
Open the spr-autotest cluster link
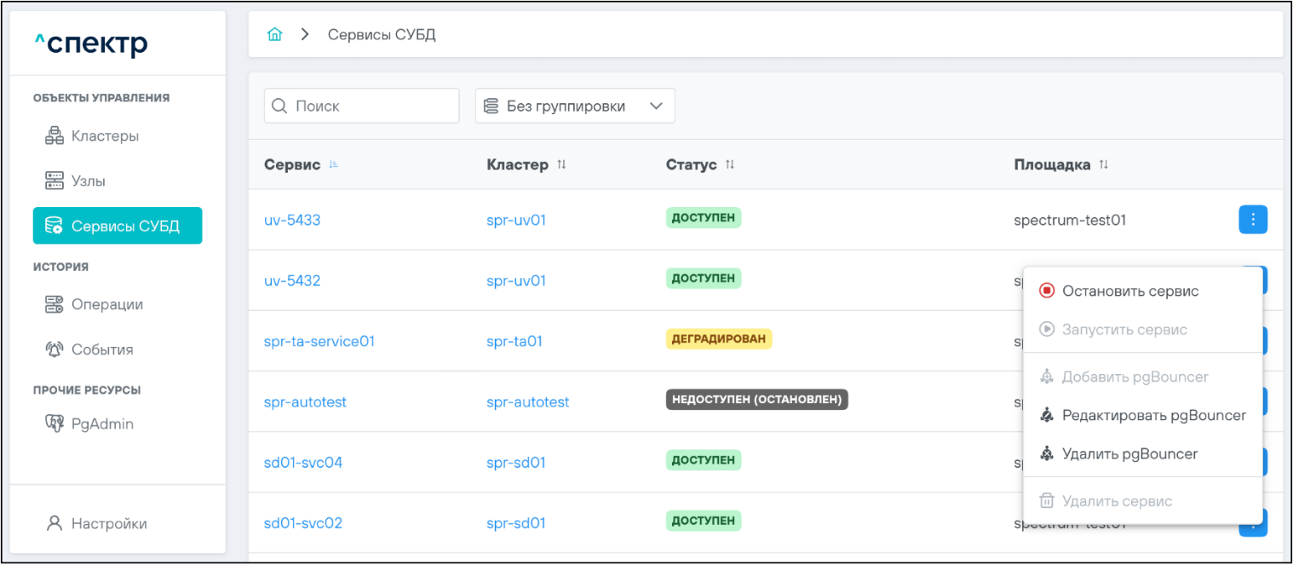[527, 402]
